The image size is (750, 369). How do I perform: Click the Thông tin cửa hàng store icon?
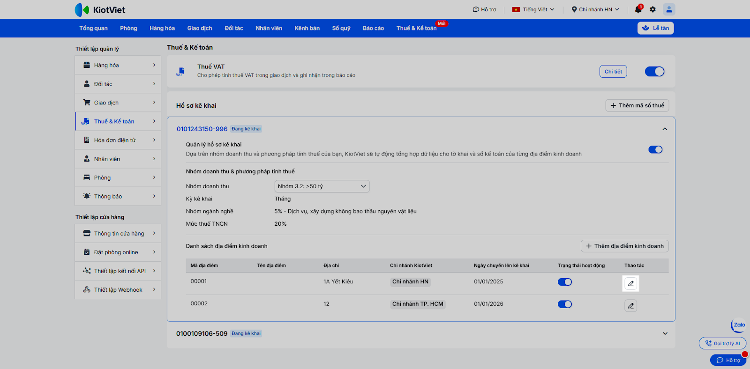(x=87, y=233)
